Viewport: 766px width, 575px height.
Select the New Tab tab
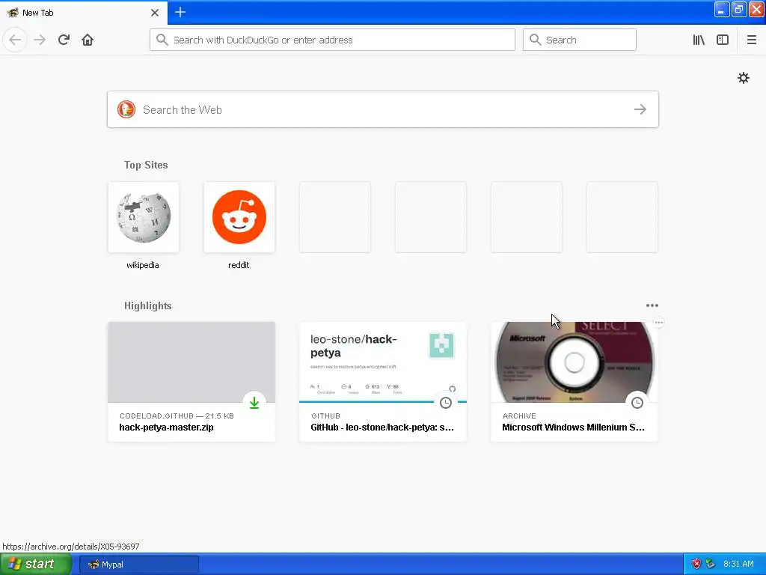pyautogui.click(x=83, y=13)
